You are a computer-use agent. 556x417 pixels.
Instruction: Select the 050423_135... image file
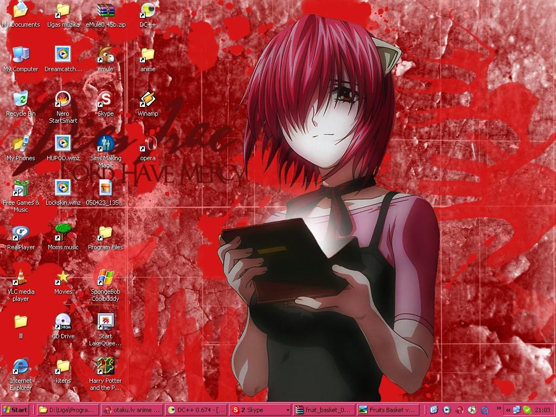(x=106, y=193)
